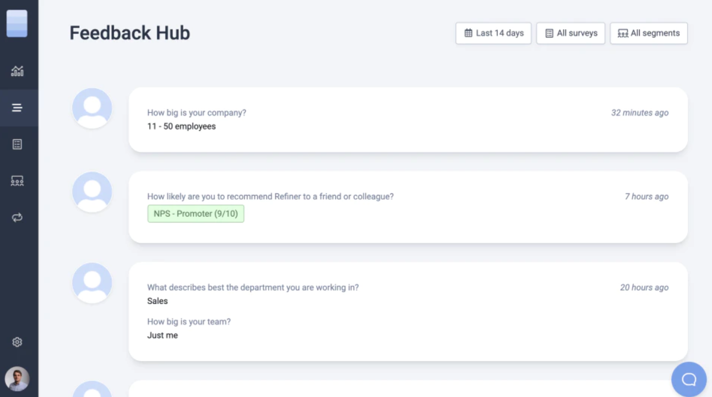Click the Sales department answer

coord(157,301)
